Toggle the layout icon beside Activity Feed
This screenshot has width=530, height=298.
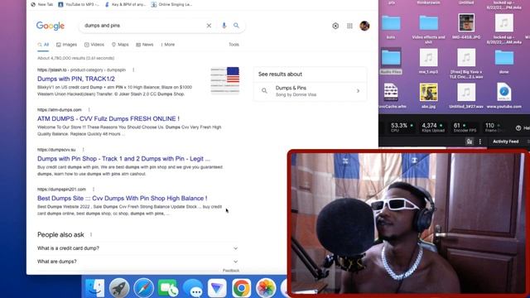coord(470,142)
